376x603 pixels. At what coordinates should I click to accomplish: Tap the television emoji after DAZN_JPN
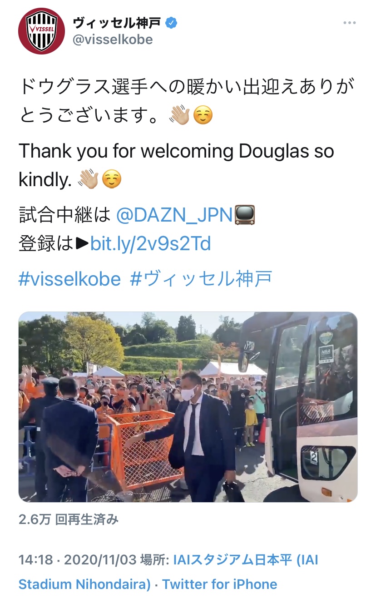[245, 215]
